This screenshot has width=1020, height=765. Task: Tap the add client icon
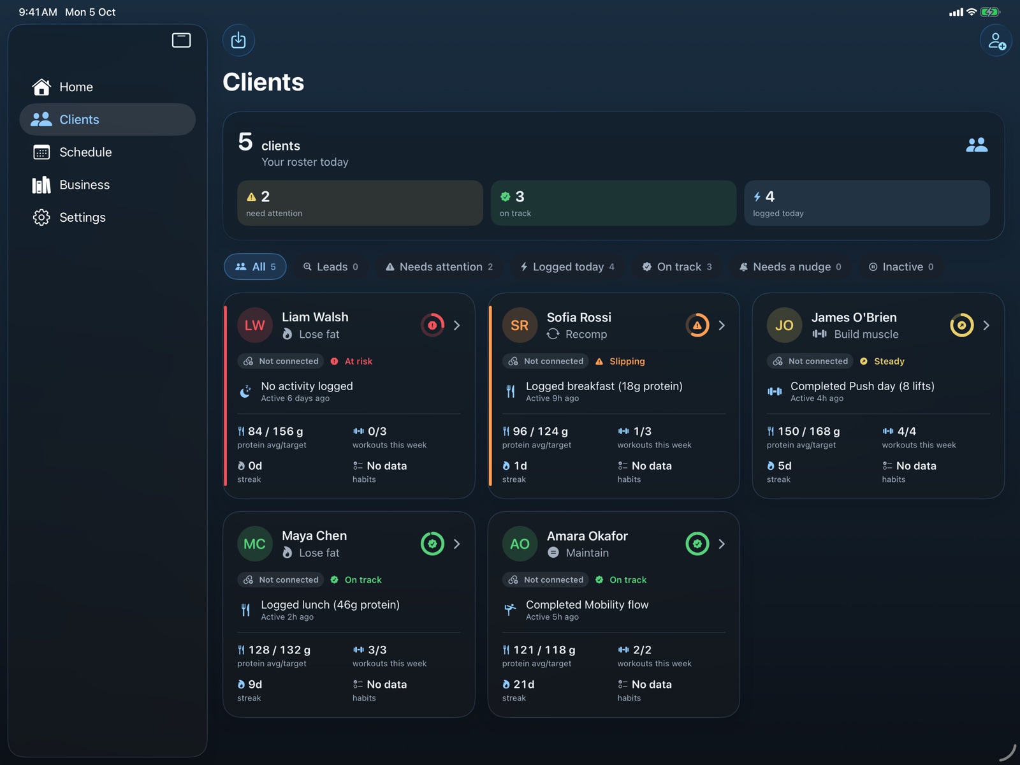[x=996, y=41]
